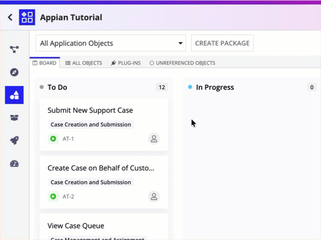This screenshot has width=321, height=240.
Task: Open the package box view in sidebar
Action: tap(15, 118)
